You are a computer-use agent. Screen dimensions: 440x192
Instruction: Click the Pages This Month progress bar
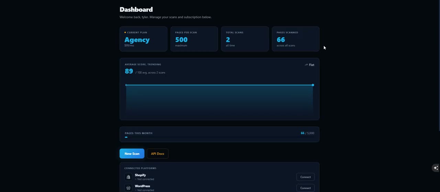(x=219, y=137)
